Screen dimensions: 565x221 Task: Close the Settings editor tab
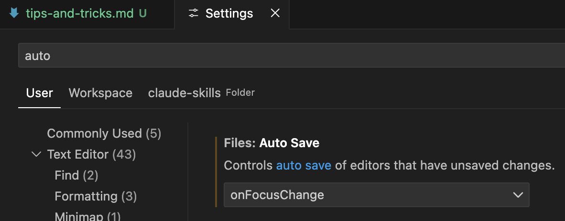click(x=275, y=13)
